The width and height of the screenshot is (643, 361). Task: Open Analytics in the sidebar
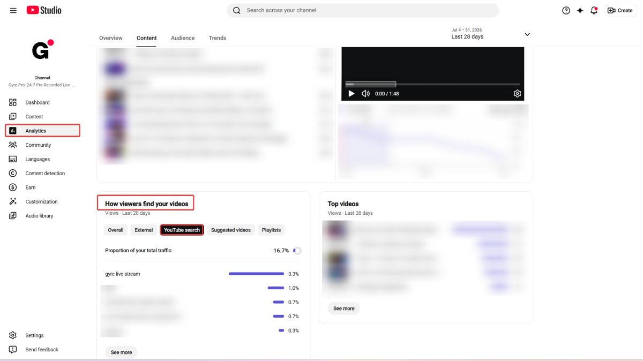coord(43,131)
